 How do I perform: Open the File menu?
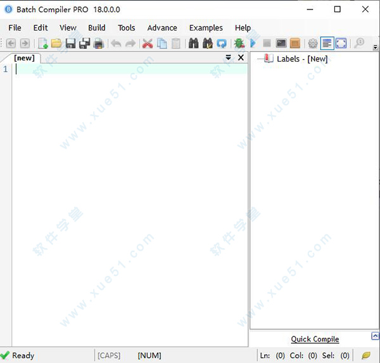tap(15, 28)
